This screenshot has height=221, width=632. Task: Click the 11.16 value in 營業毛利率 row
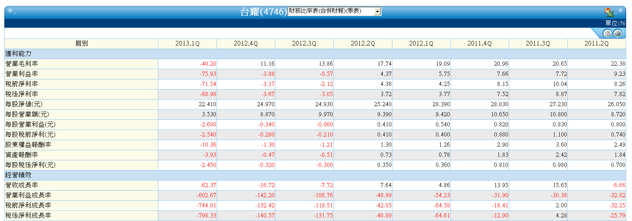pos(268,64)
